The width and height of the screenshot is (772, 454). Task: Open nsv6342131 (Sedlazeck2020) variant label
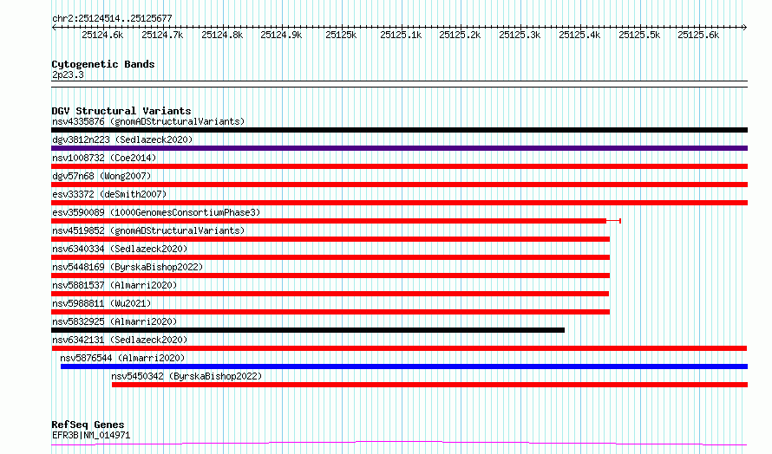pyautogui.click(x=120, y=340)
